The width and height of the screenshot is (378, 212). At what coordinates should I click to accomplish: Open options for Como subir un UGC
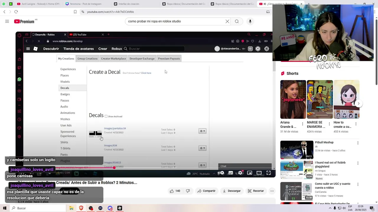coord(358,184)
